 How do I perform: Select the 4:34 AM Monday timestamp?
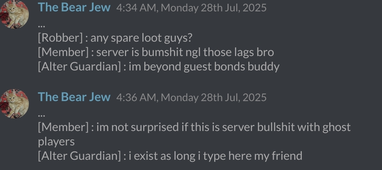point(191,8)
